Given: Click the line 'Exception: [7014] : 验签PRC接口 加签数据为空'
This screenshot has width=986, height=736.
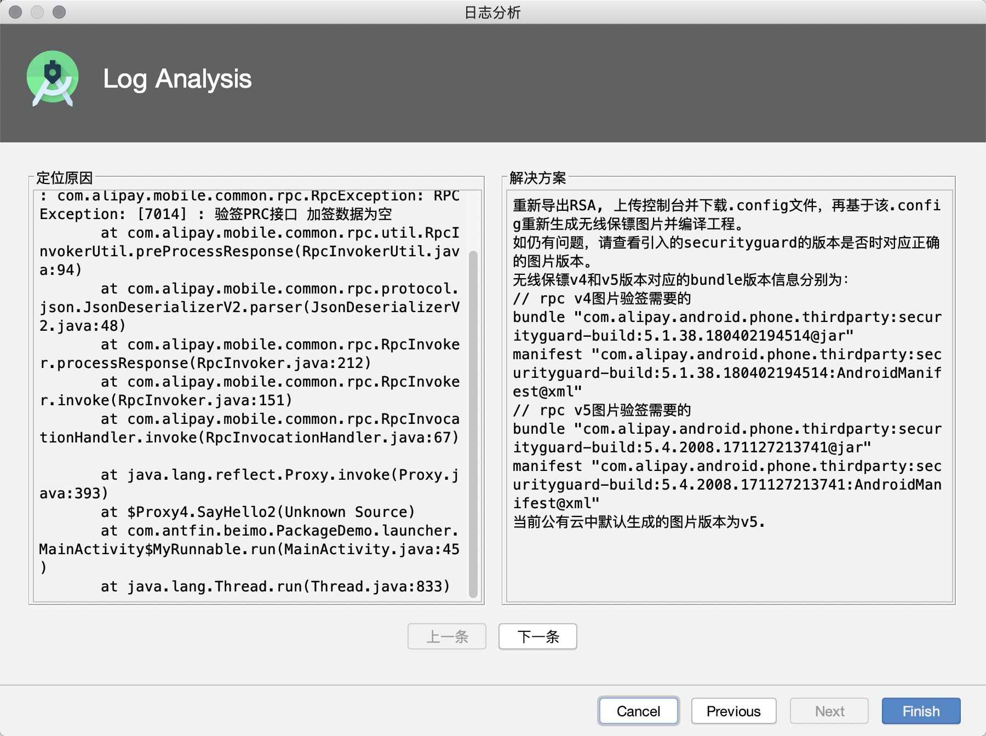Looking at the screenshot, I should tap(216, 214).
